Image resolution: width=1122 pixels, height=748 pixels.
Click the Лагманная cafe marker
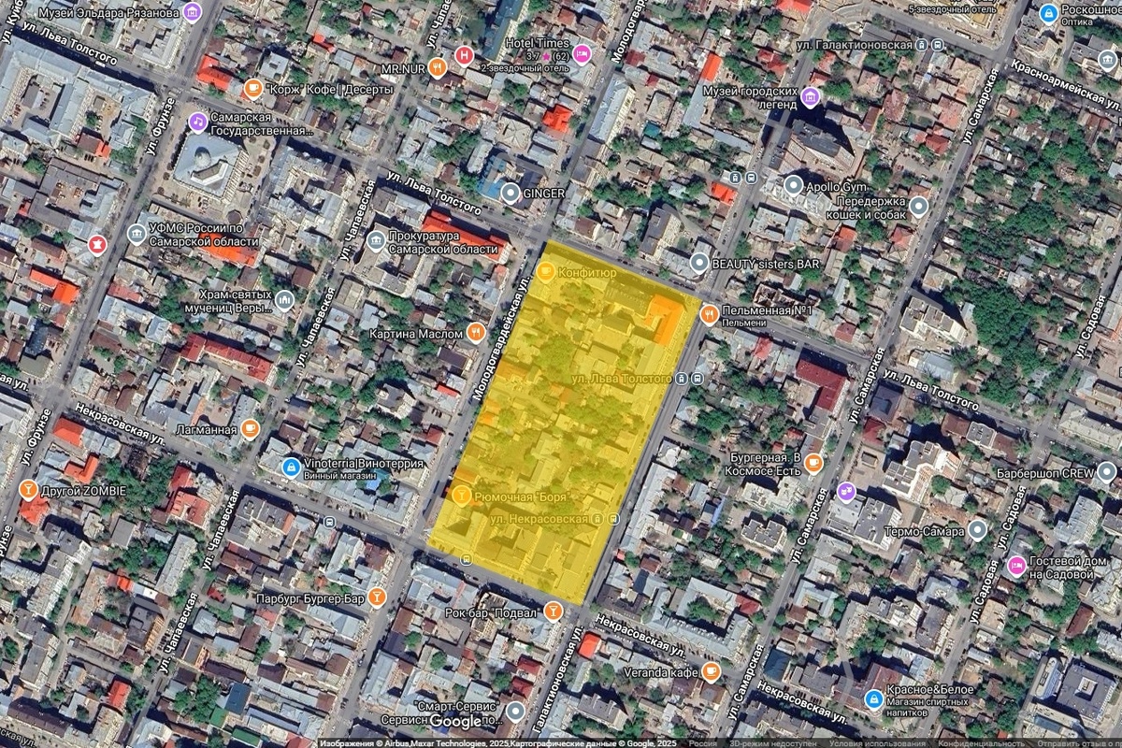coord(249,428)
